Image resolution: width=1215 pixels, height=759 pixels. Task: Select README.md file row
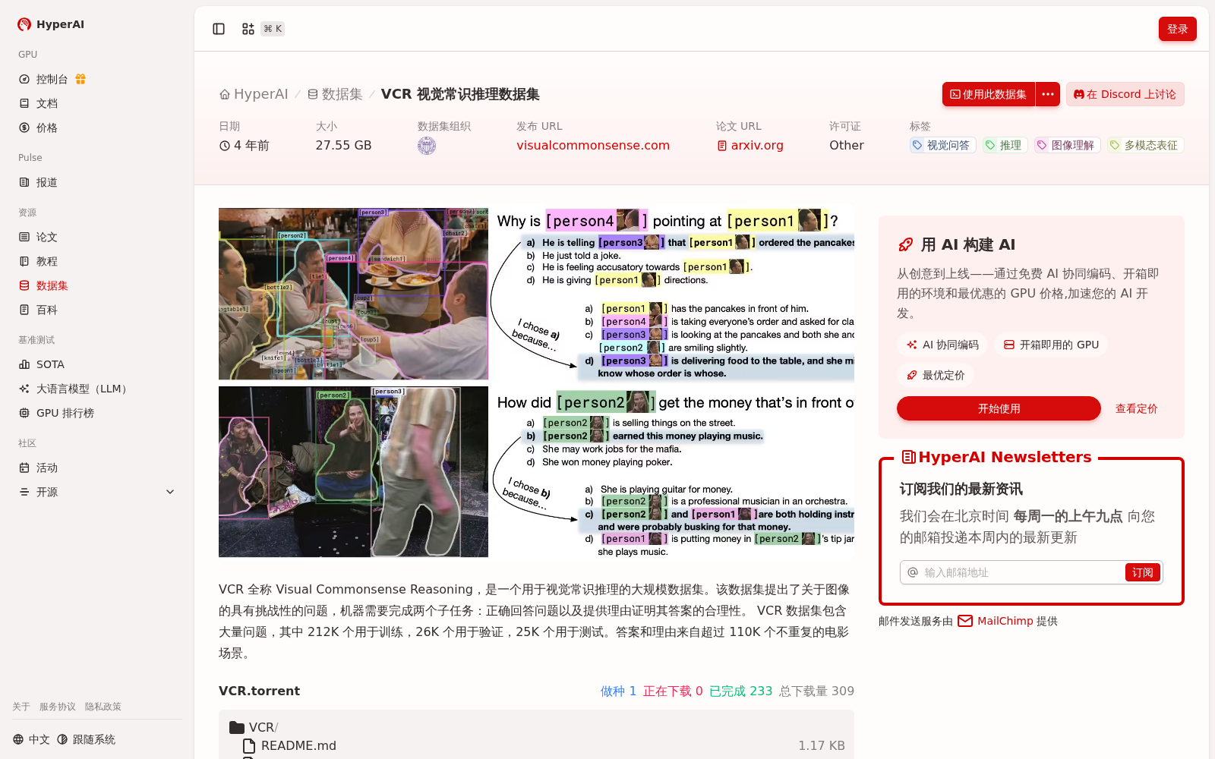click(536, 745)
